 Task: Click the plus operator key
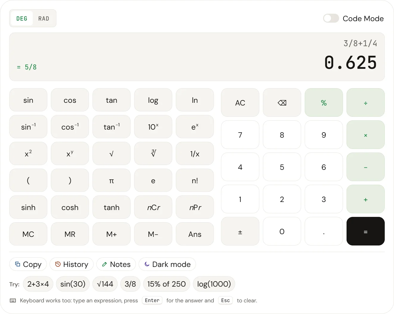pyautogui.click(x=365, y=199)
